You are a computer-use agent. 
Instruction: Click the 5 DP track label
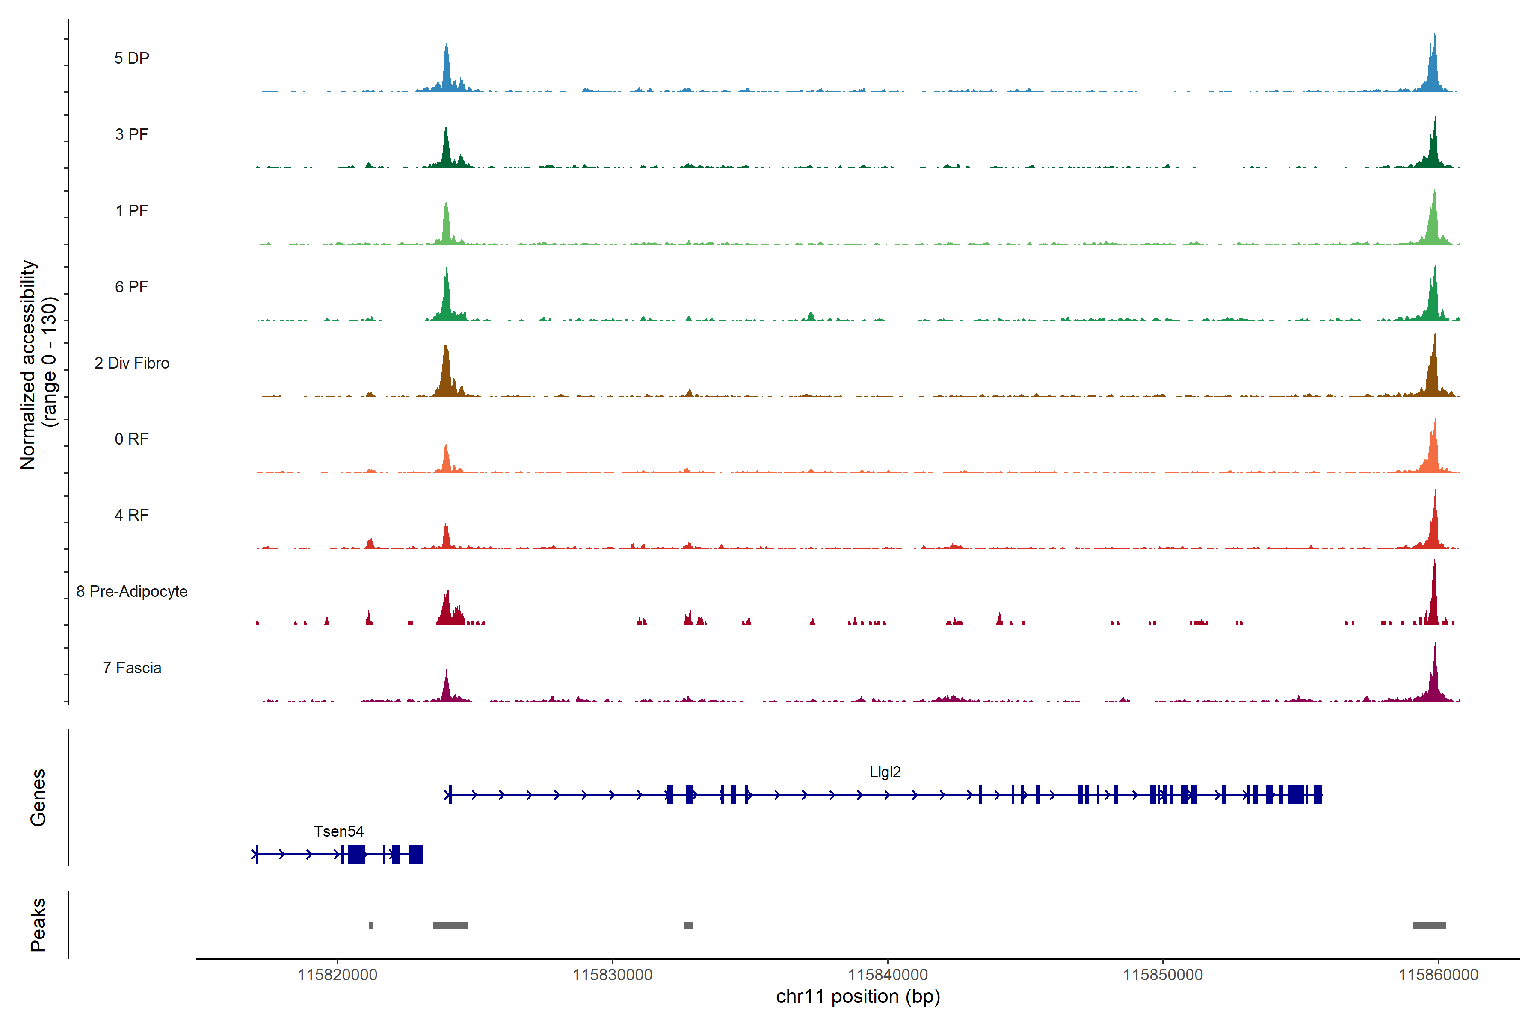click(x=132, y=58)
